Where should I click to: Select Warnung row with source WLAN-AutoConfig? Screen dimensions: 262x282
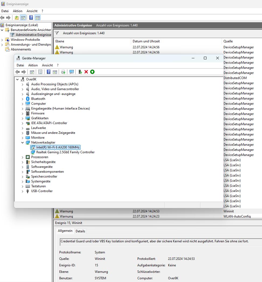158,216
